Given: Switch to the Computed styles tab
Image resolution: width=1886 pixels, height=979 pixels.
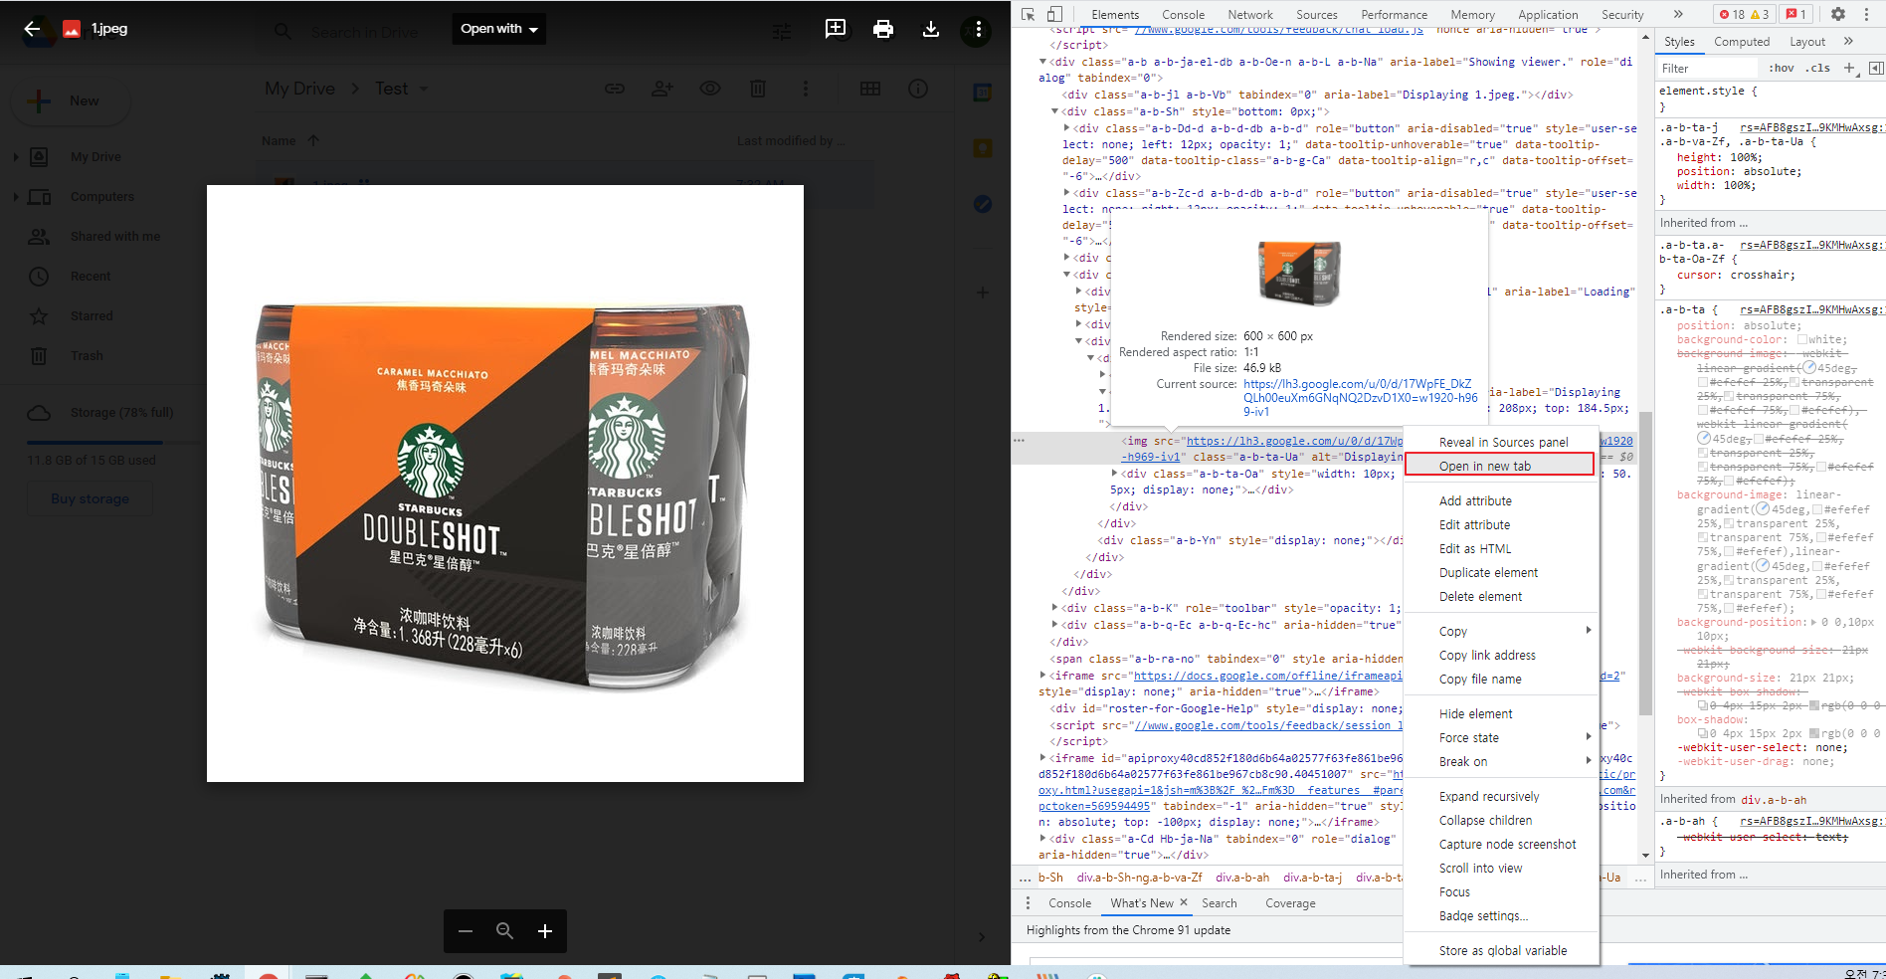Looking at the screenshot, I should 1742,42.
